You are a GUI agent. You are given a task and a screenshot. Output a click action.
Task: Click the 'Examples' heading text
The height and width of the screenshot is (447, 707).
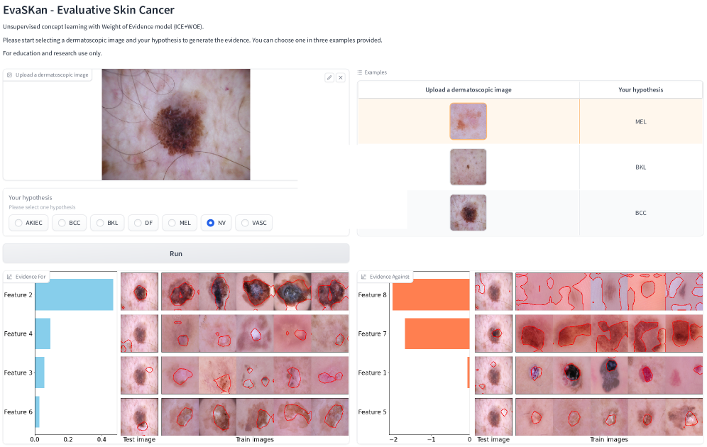(x=376, y=72)
